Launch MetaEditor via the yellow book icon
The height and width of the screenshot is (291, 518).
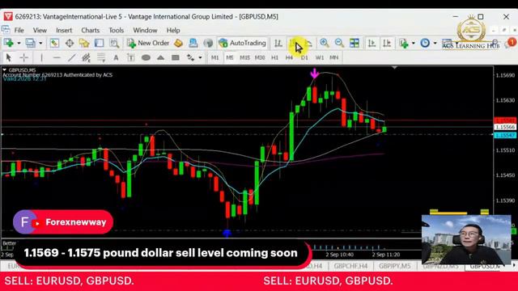[178, 43]
